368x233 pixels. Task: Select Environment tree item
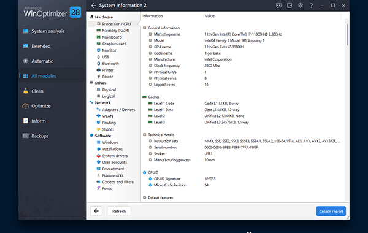click(113, 169)
